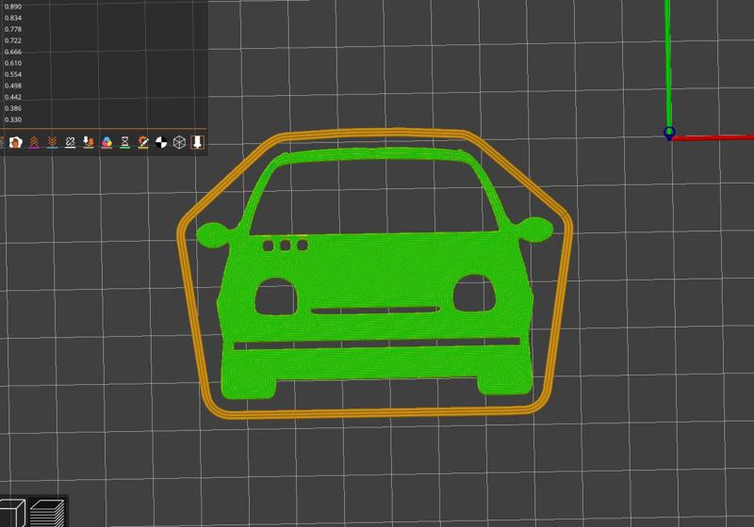Toggle seams visibility (chain link icon)

point(70,142)
